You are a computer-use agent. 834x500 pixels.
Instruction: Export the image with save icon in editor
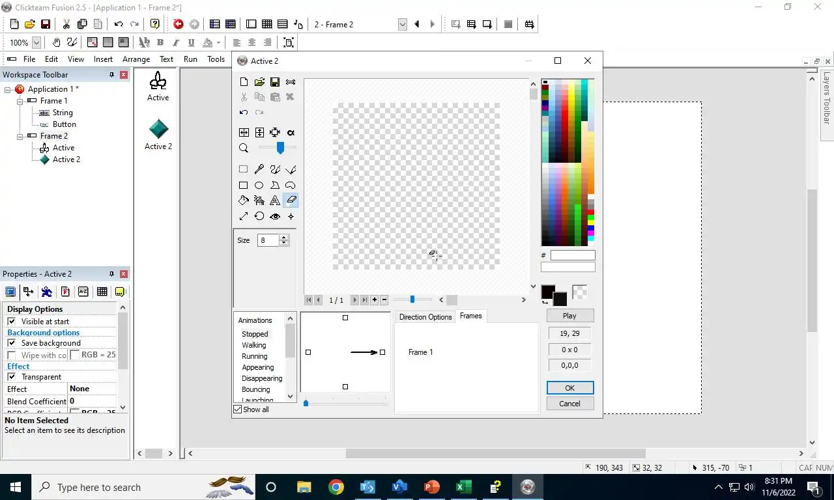coord(275,82)
